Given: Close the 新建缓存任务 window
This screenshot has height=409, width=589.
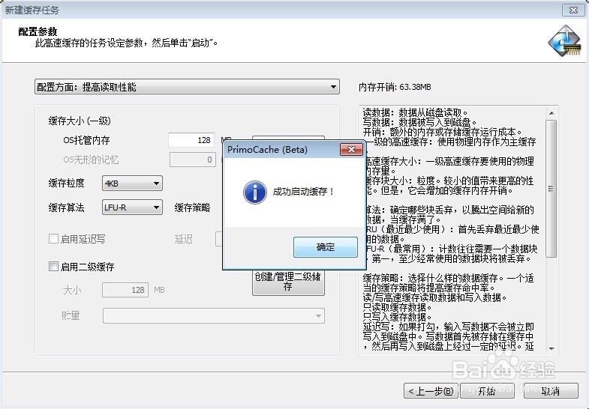Looking at the screenshot, I should click(x=573, y=10).
